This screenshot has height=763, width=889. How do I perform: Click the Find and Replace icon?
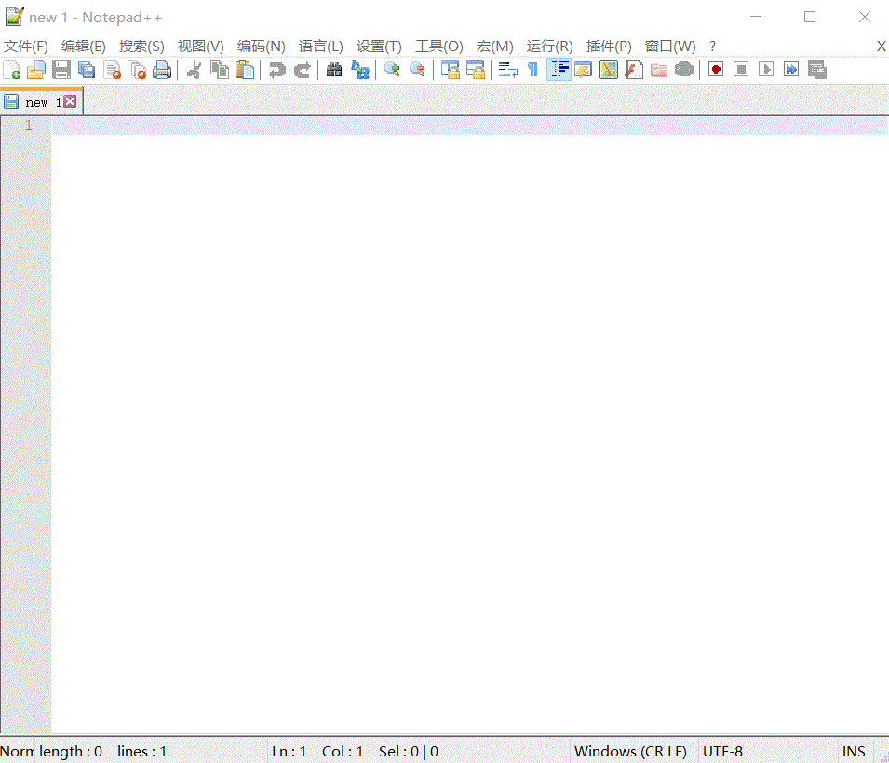[360, 70]
